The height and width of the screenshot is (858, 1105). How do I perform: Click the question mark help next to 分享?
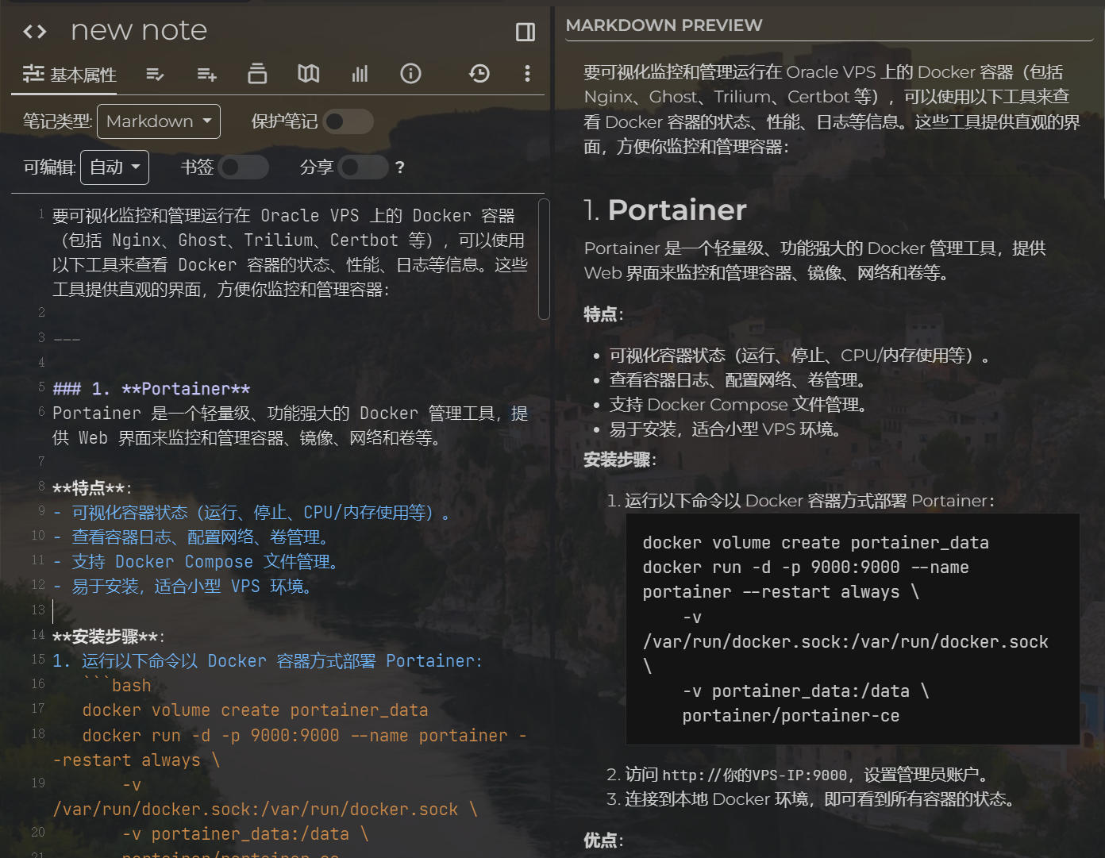[400, 167]
